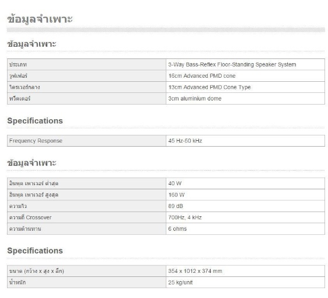Select the '45 Hz-50 kHz' value cell
The height and width of the screenshot is (298, 328).
[245, 141]
